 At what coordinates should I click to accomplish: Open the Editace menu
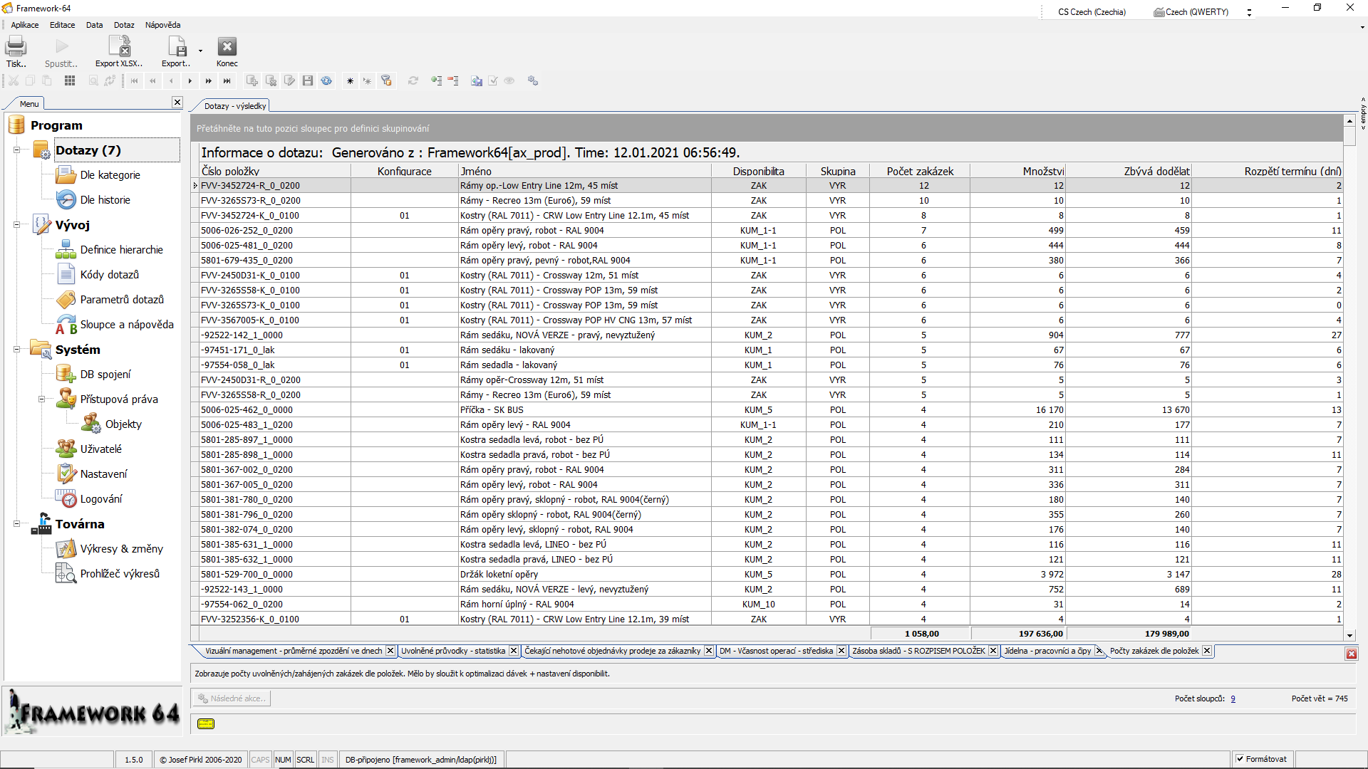(63, 25)
